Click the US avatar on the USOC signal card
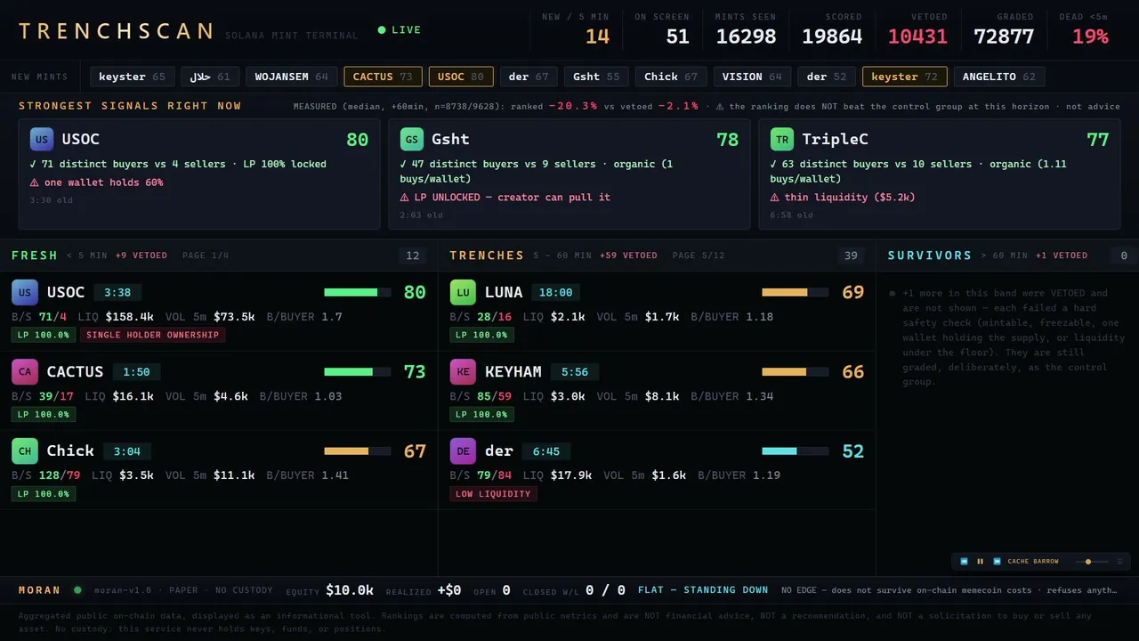1139x641 pixels. 42,139
